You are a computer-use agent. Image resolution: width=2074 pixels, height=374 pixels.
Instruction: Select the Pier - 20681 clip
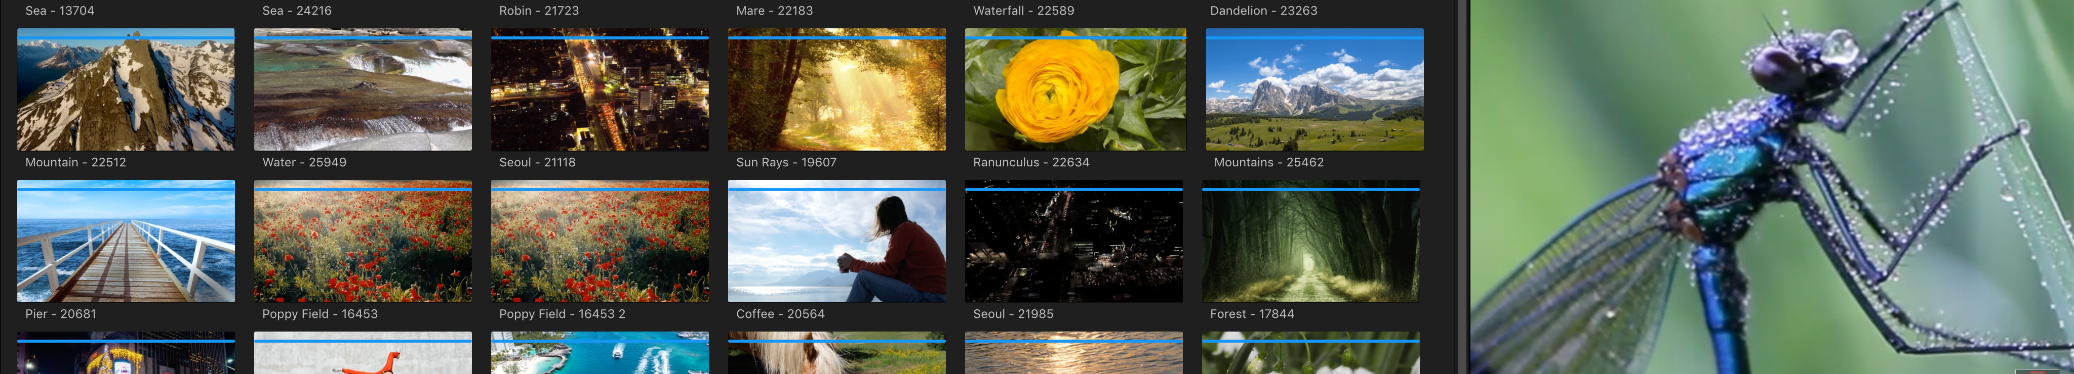pos(126,241)
